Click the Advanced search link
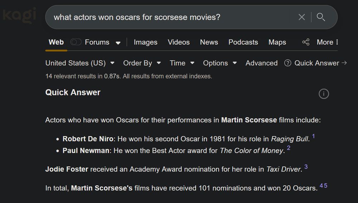The width and height of the screenshot is (358, 203). pos(261,63)
